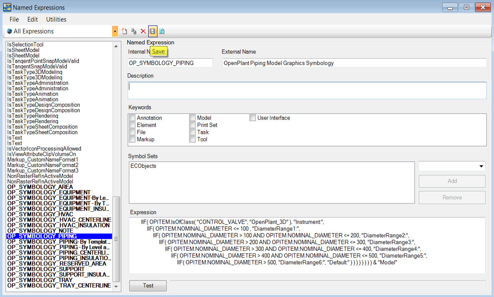Viewport: 494px width, 297px height.
Task: Click the globe icon beside All Expressions
Action: click(9, 31)
